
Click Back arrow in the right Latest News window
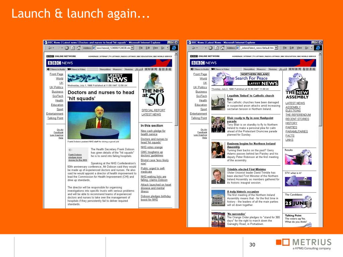(x=193, y=48)
